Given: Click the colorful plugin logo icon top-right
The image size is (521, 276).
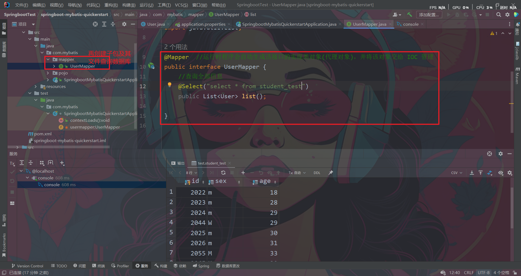Looking at the screenshot, I should click(x=516, y=15).
